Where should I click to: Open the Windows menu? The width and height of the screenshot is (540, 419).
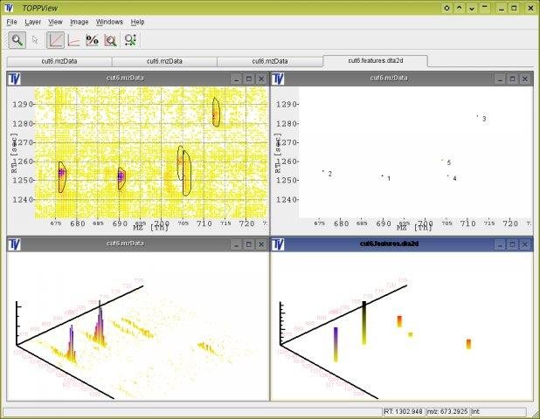pyautogui.click(x=109, y=22)
